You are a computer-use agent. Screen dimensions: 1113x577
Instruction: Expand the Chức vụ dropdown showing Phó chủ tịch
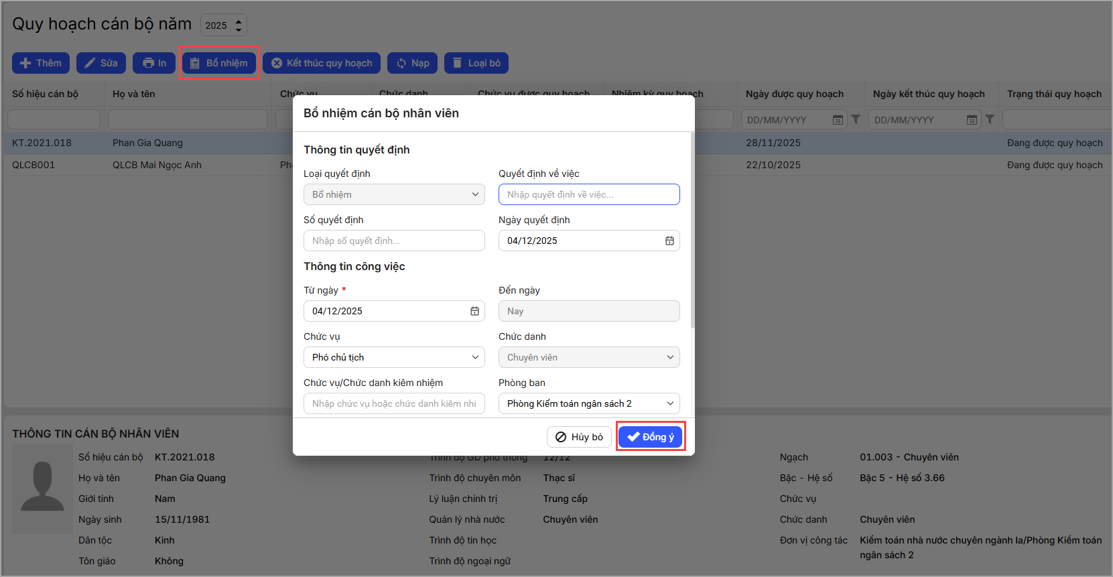pos(394,357)
